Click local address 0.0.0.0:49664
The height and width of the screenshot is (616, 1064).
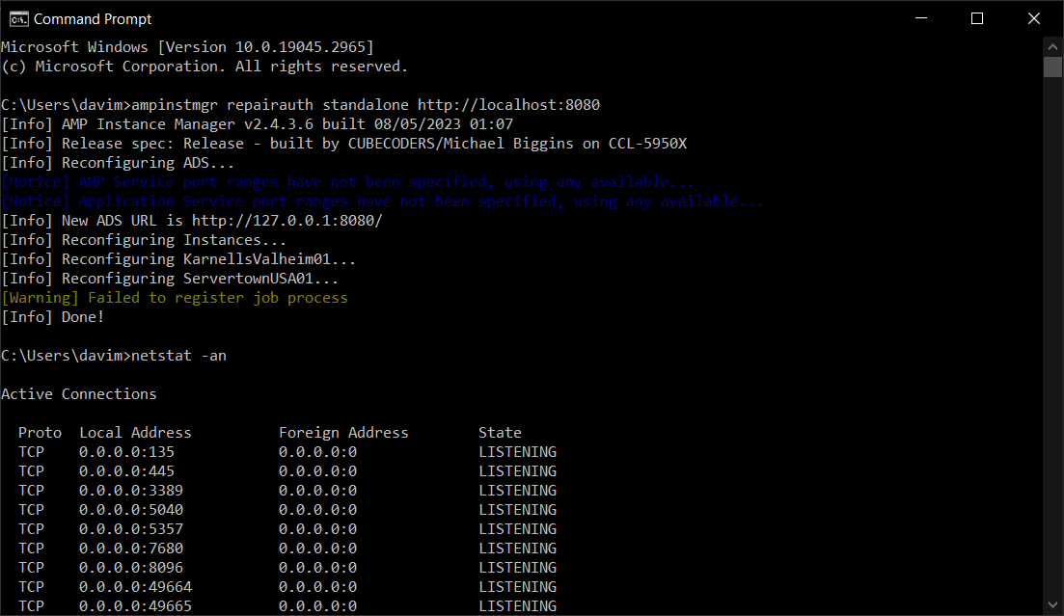[135, 587]
